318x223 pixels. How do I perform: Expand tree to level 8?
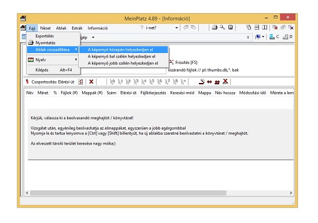point(175,82)
